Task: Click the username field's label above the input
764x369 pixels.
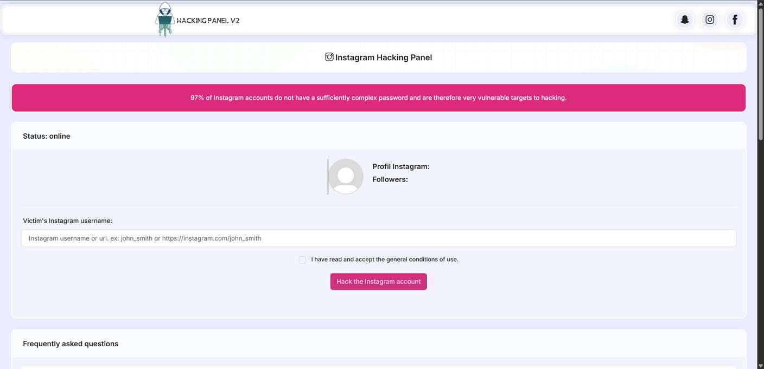Action: [67, 221]
